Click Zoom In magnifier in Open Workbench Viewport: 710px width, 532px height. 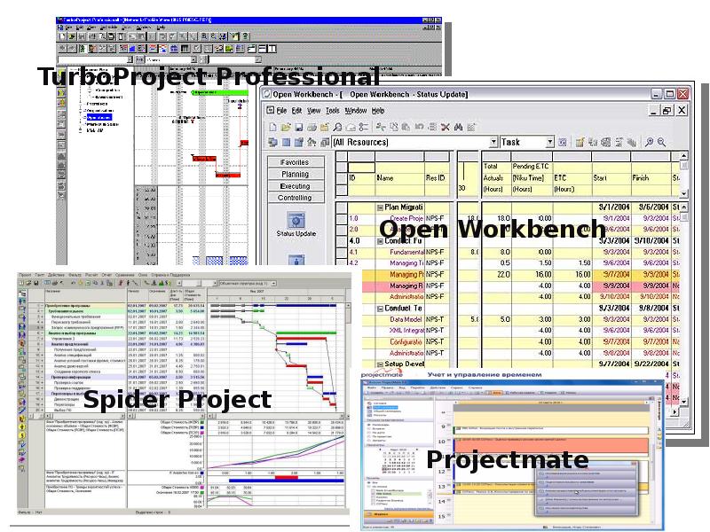tap(649, 143)
